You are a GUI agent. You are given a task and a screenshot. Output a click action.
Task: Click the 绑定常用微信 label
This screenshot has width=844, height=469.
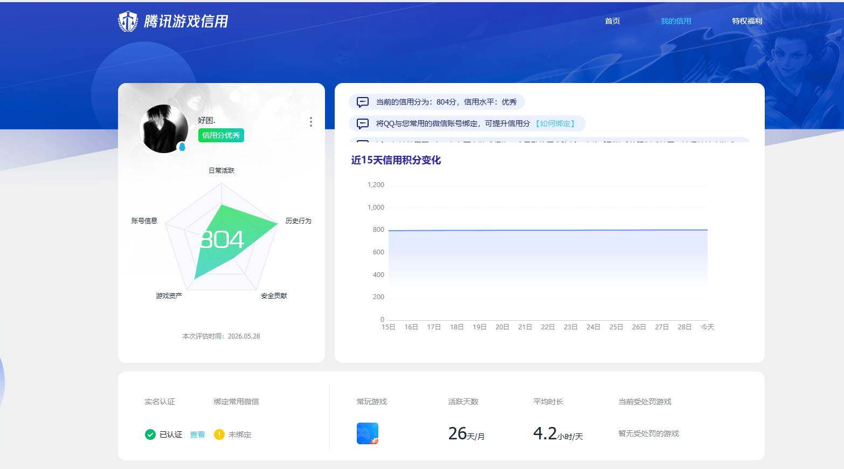click(236, 402)
